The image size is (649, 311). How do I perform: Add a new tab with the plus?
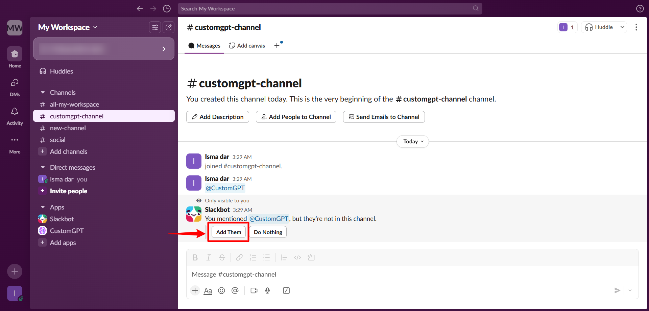pos(277,46)
